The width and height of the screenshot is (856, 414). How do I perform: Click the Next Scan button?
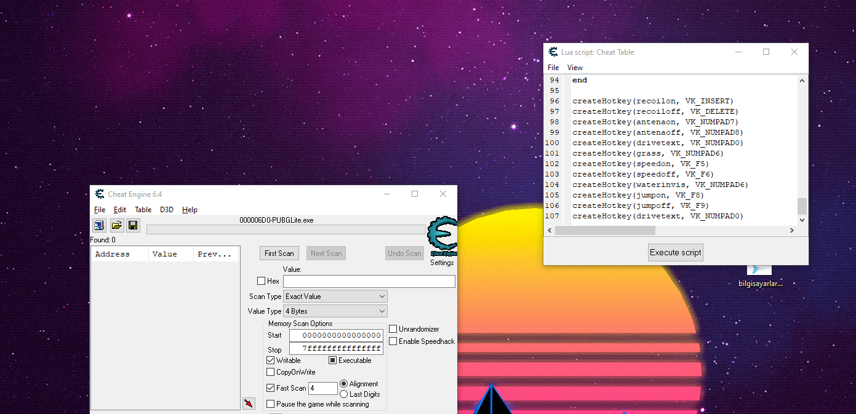tap(326, 253)
